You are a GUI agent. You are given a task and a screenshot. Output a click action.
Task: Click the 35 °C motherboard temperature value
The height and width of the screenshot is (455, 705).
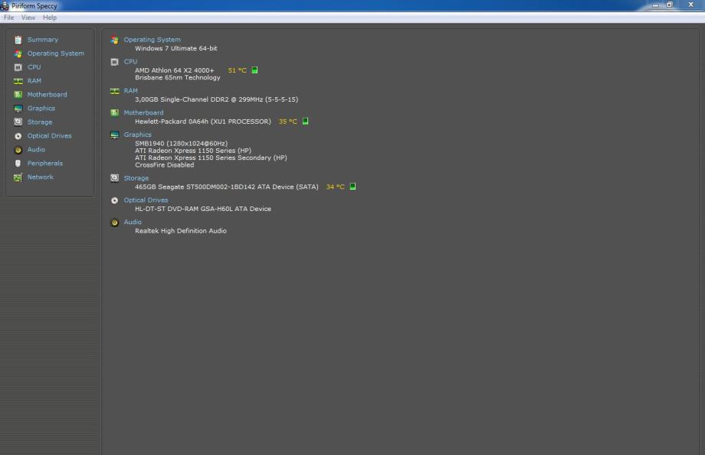point(288,122)
